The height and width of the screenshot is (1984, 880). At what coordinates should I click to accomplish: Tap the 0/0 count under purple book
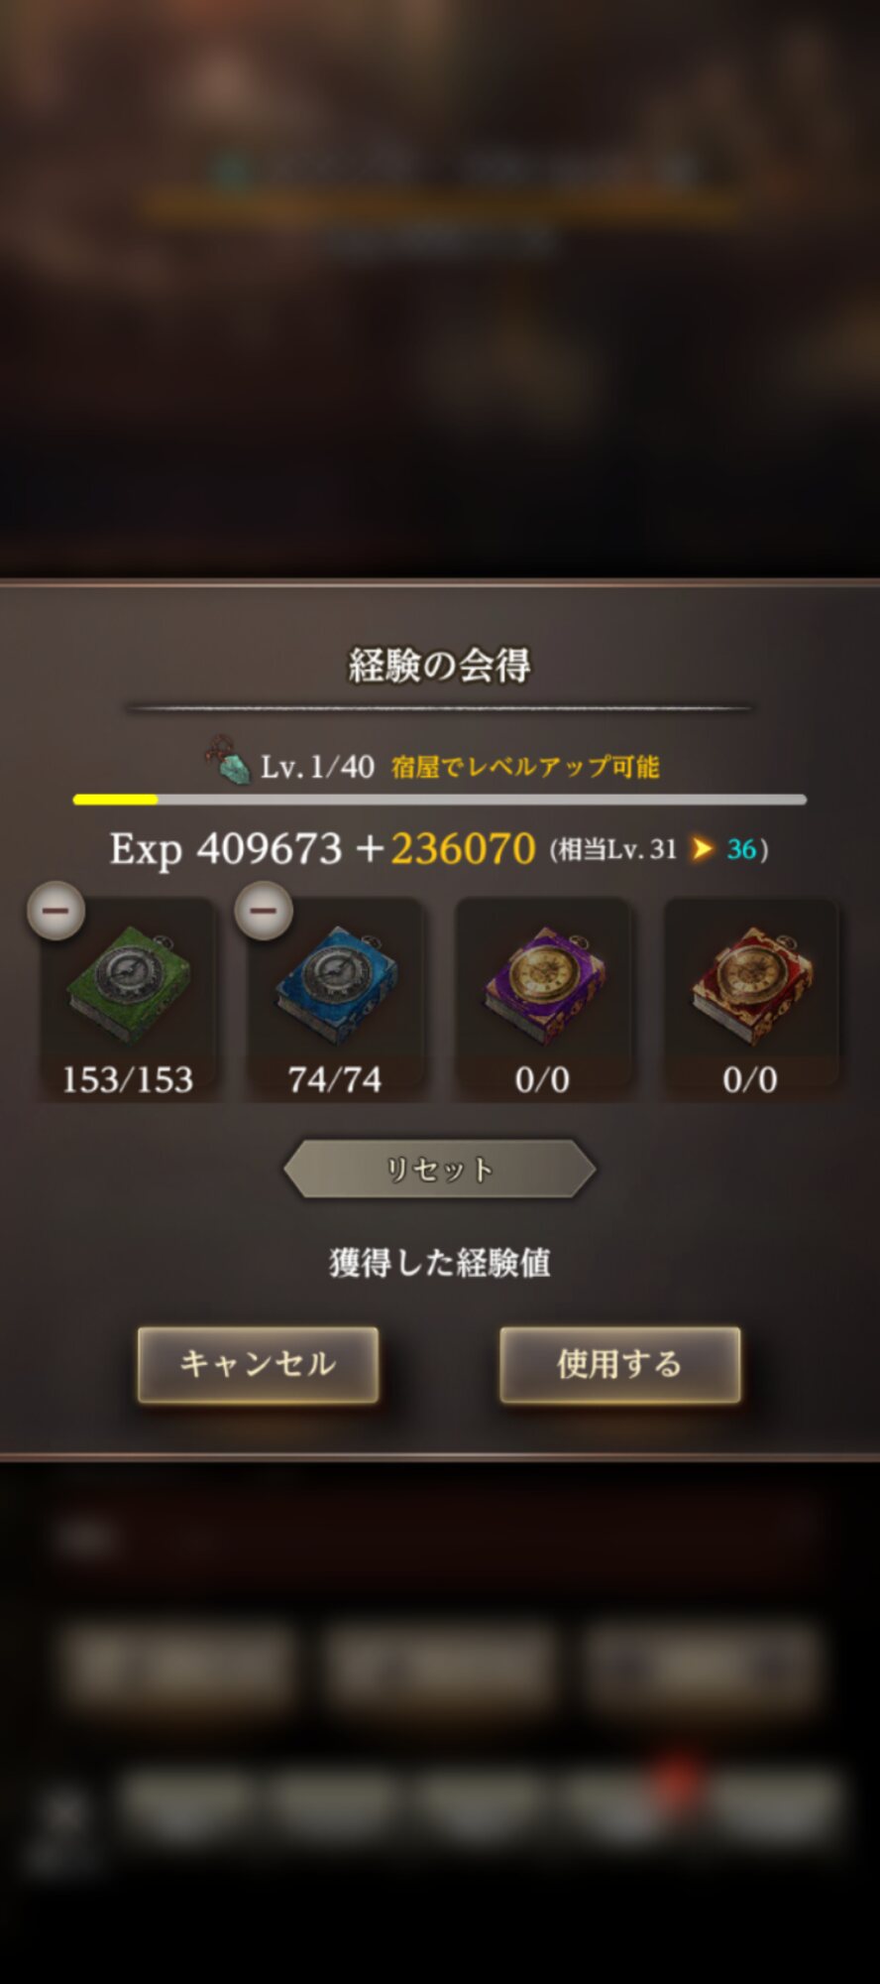point(543,1079)
